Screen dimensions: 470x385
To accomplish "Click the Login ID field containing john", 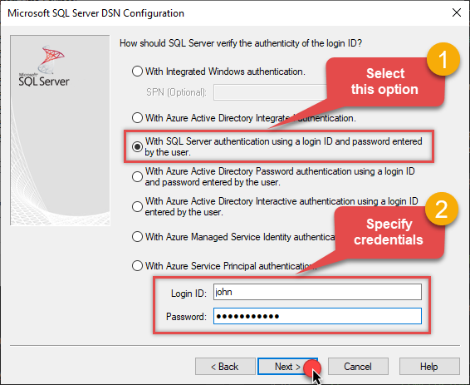I will point(317,292).
